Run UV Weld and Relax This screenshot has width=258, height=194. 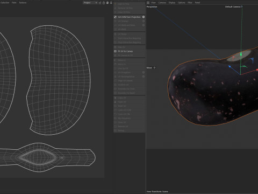[127, 25]
